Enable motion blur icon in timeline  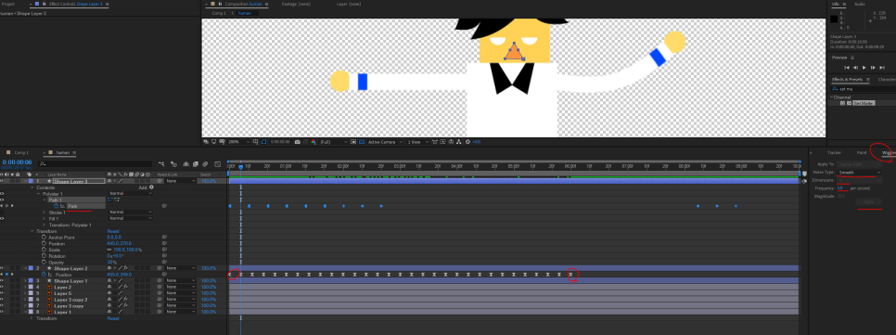(205, 164)
